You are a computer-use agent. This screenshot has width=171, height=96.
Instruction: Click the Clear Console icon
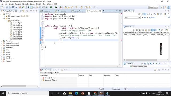pyautogui.click(x=143, y=30)
